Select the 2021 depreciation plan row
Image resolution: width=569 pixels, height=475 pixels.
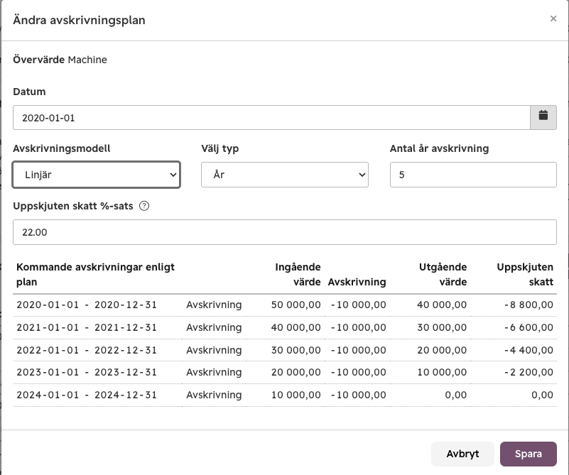pyautogui.click(x=285, y=327)
